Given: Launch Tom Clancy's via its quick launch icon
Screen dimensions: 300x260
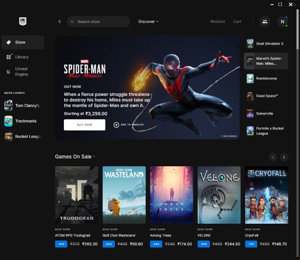Looking at the screenshot, I should pos(9,105).
